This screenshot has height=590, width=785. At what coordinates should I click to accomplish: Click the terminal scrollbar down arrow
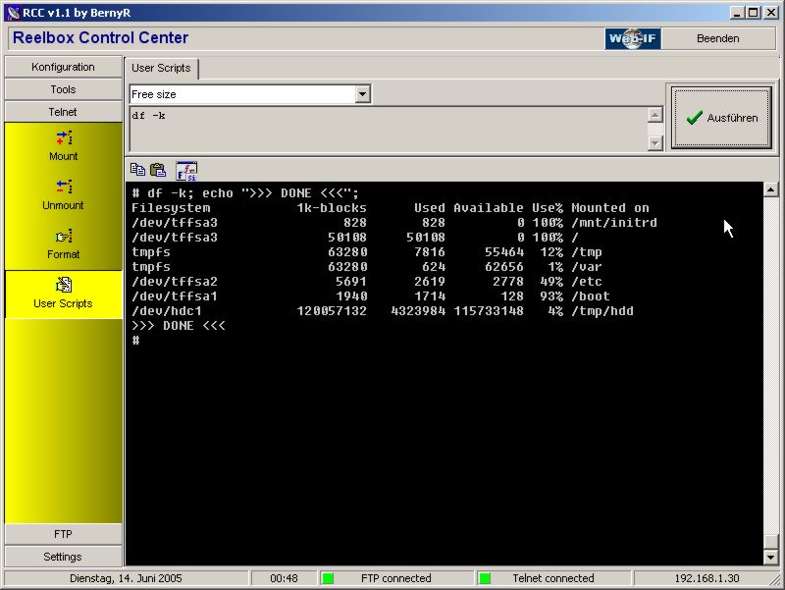[770, 557]
